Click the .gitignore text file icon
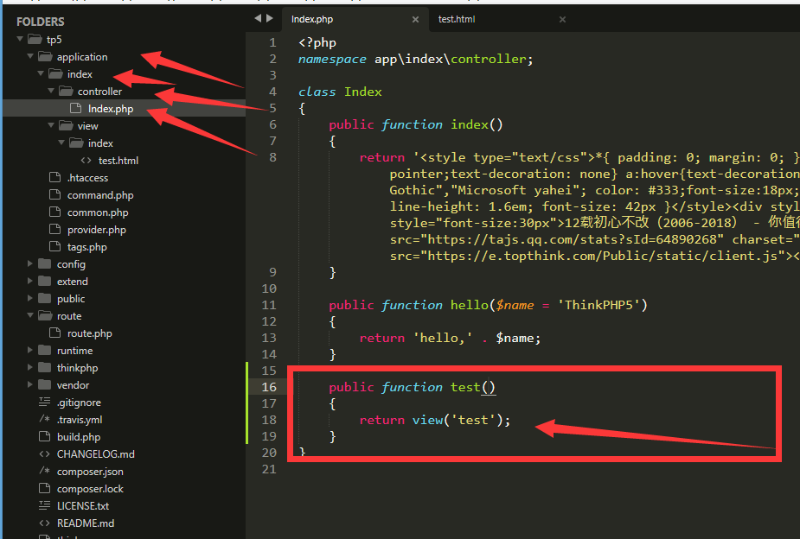The width and height of the screenshot is (800, 539). [x=45, y=402]
